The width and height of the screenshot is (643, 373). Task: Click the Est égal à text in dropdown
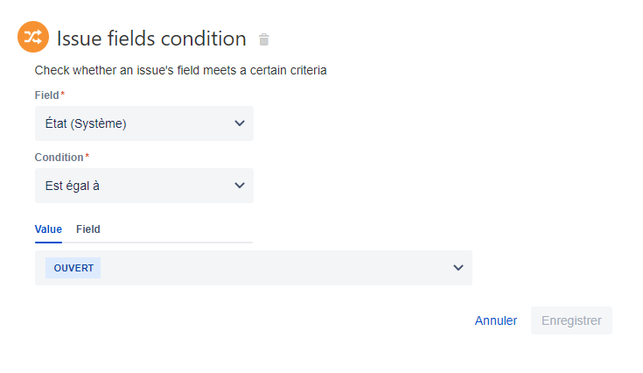coord(72,186)
